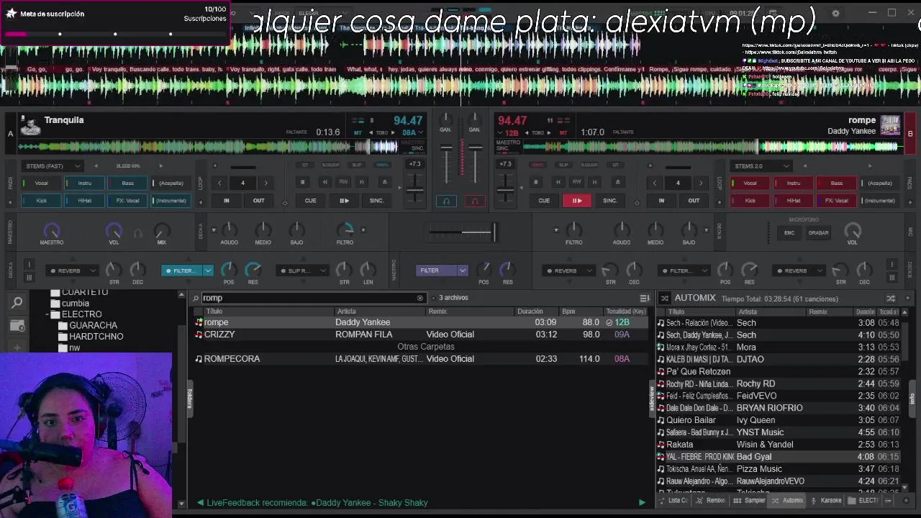Raise key with deck A TONO right arrow
Image resolution: width=921 pixels, height=518 pixels.
[x=394, y=132]
